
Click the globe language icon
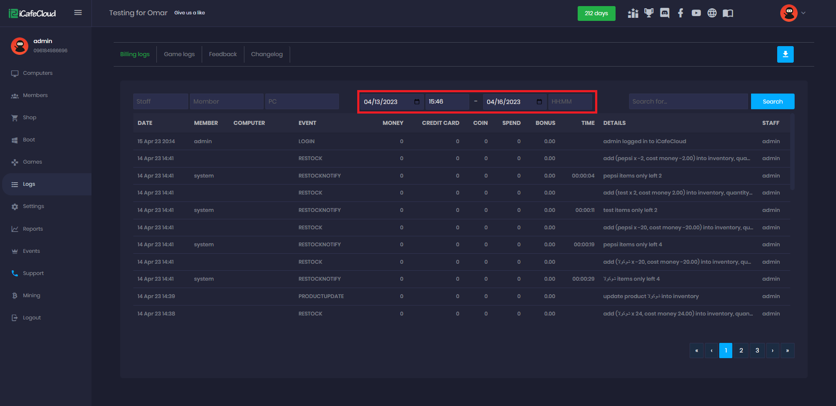(x=712, y=13)
